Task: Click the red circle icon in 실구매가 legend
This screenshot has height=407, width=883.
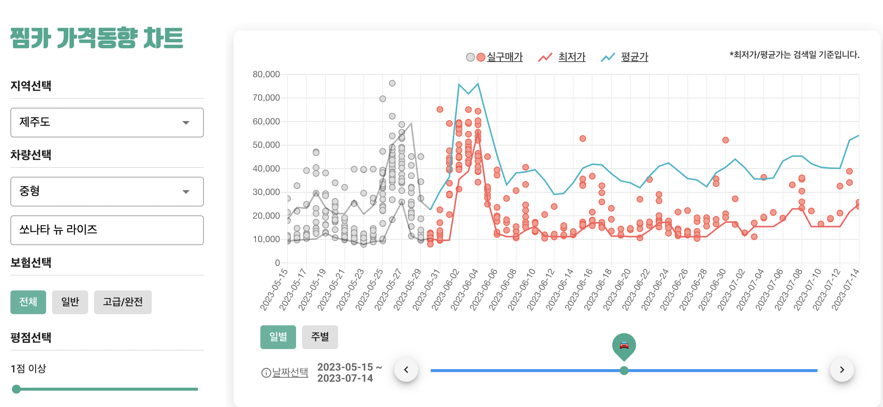Action: 481,56
